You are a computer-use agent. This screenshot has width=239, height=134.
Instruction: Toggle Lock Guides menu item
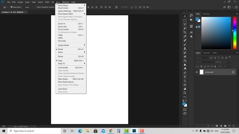(71, 68)
